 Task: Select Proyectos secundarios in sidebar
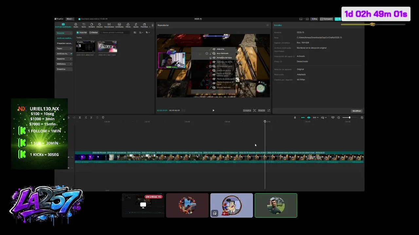[x=64, y=43]
